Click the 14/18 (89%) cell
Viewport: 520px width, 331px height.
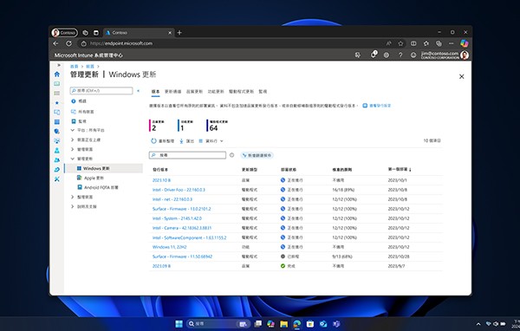click(343, 190)
